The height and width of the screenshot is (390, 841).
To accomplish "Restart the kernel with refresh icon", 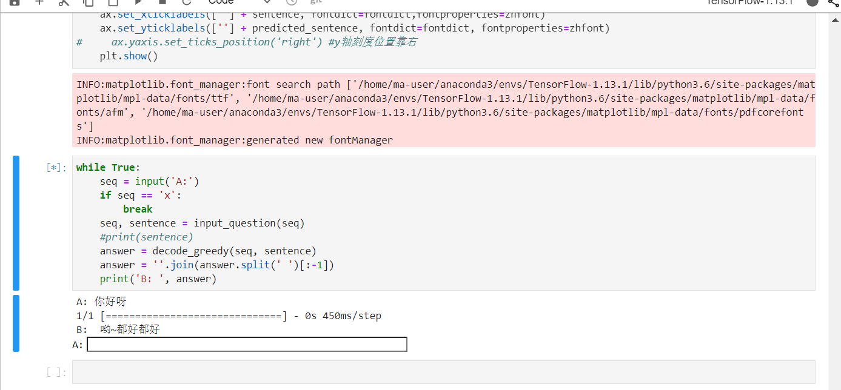I will coord(186,2).
